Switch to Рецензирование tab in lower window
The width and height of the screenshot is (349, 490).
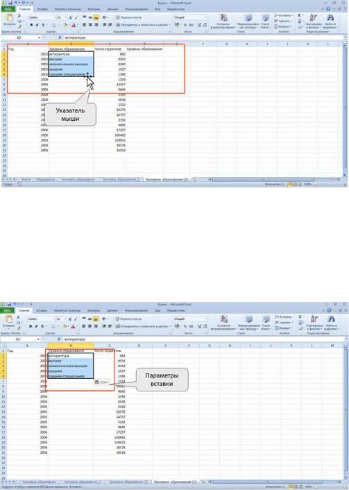coord(136,311)
